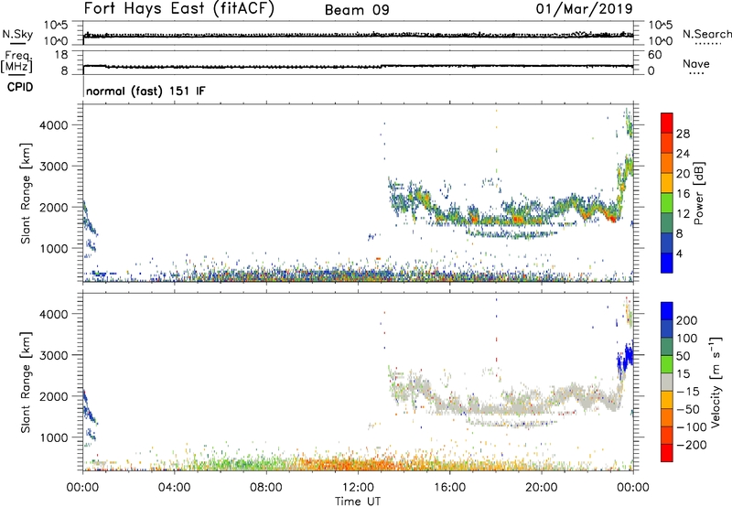Select the "28" label on Power colorbar

coord(683,134)
